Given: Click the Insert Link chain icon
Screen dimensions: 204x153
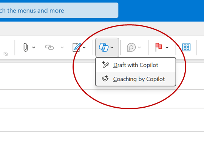Looking at the screenshot, I should (49, 47).
